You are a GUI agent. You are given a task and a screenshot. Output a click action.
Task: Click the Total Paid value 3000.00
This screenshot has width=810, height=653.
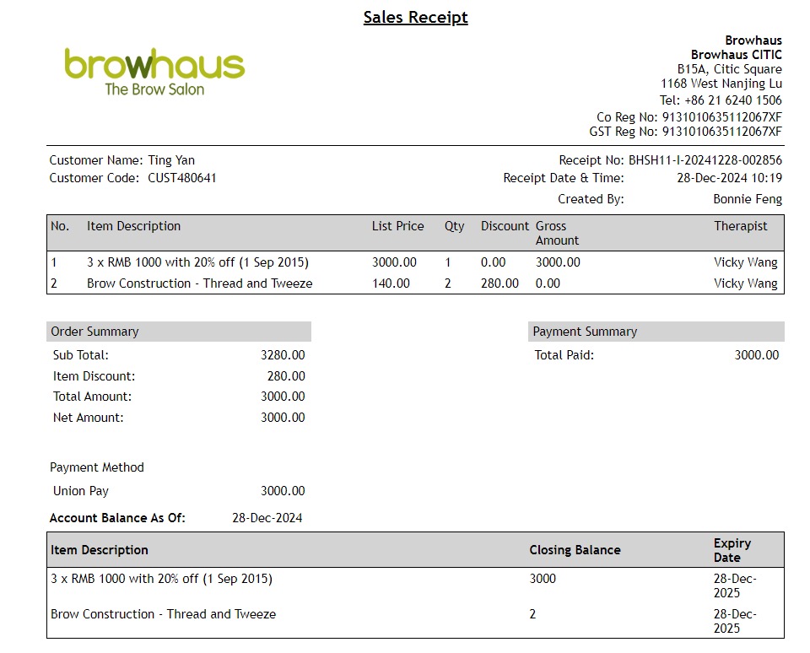click(x=756, y=355)
